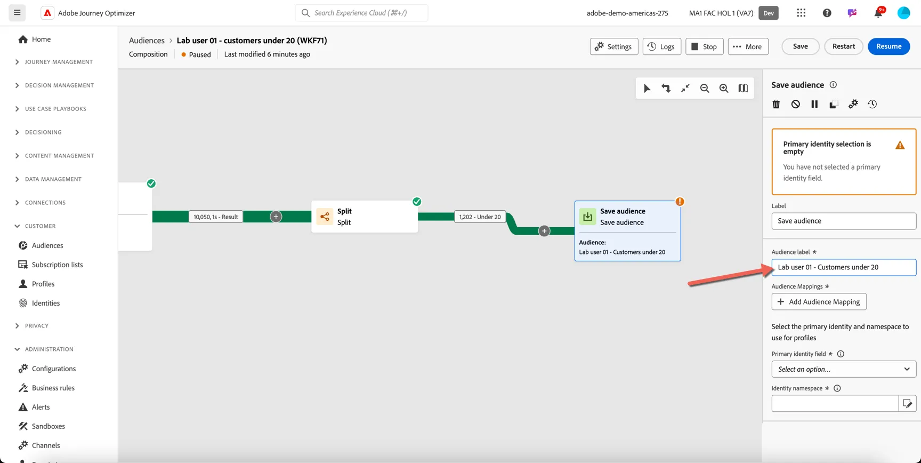Open the Primary identity field dropdown
The image size is (921, 463).
(x=844, y=369)
